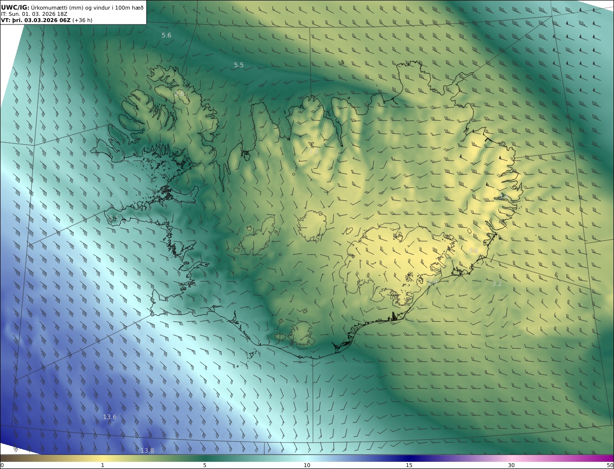614x469 pixels.
Task: Select the "VT: þri. 03.03.2026 06Z" line
Action: click(36, 20)
